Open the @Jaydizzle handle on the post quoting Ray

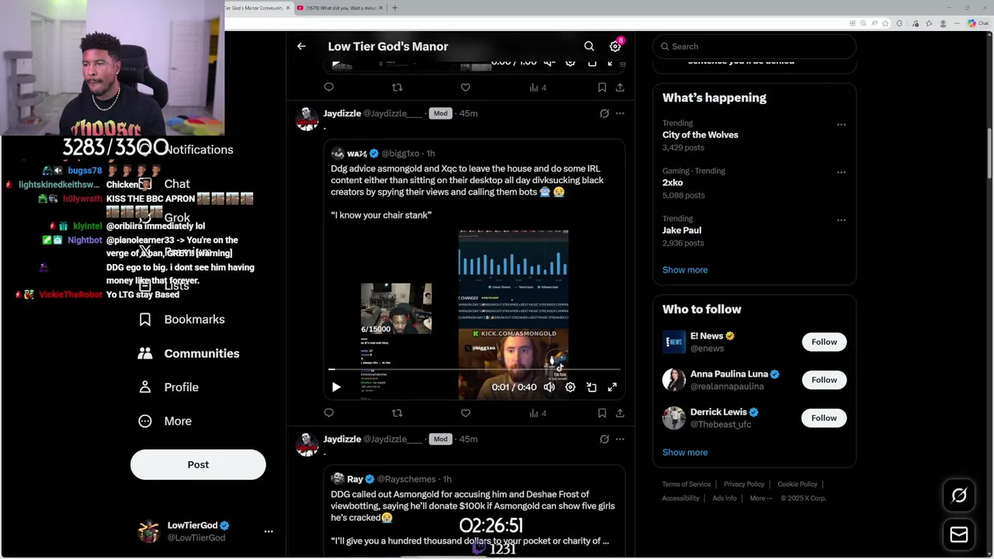point(392,439)
